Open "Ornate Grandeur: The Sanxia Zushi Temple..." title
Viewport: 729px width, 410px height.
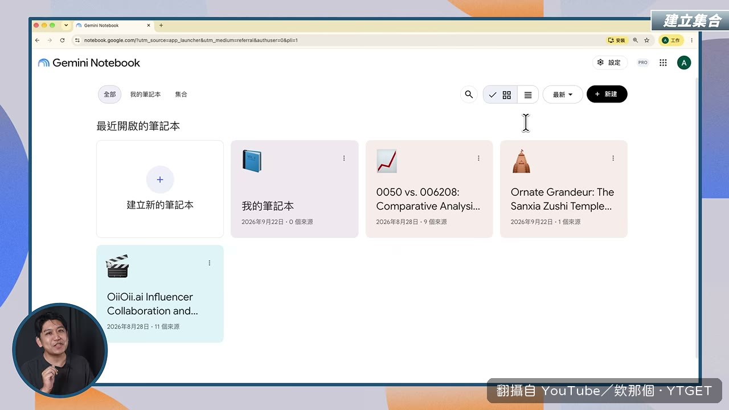click(563, 199)
